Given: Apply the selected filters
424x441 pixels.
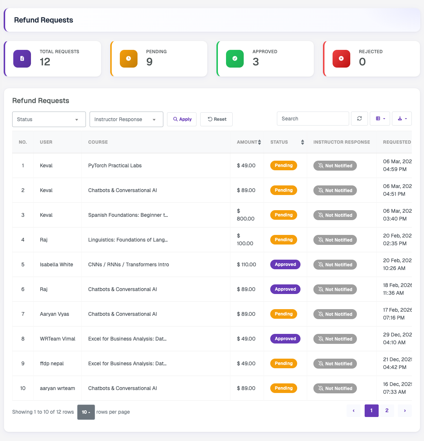Looking at the screenshot, I should point(182,119).
